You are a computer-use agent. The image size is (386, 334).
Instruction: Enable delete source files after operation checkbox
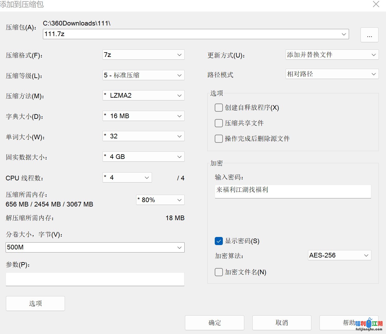tap(219, 139)
